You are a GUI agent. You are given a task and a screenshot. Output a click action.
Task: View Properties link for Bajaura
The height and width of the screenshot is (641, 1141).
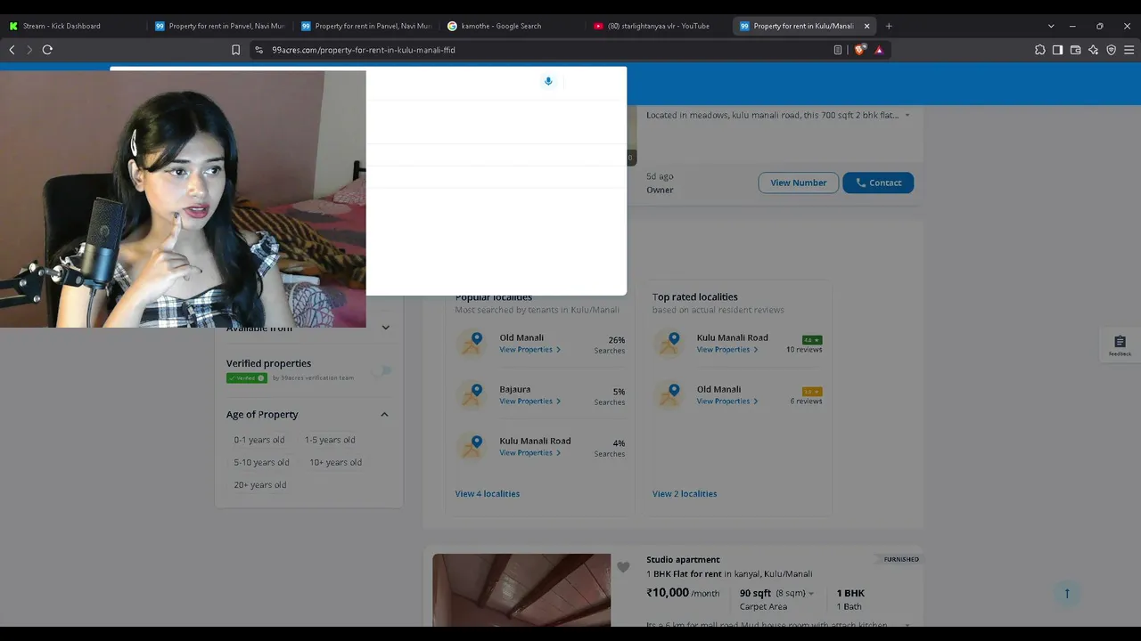[529, 402]
